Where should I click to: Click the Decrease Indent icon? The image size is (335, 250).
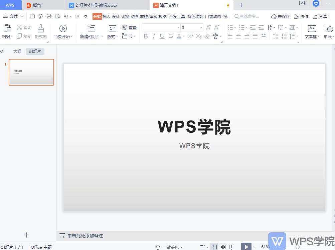click(253, 27)
